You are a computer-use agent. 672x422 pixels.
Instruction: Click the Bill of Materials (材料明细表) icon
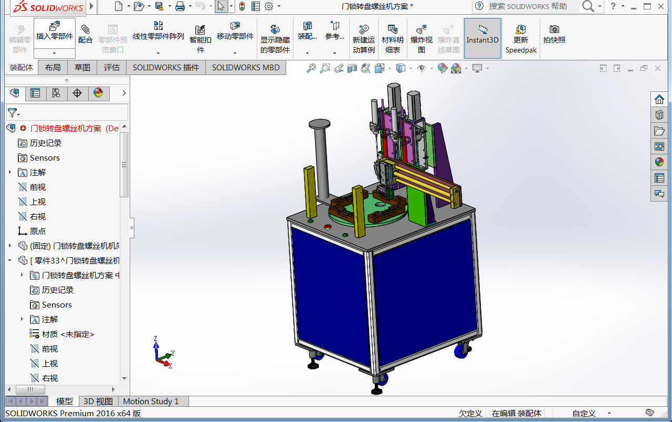pos(392,30)
